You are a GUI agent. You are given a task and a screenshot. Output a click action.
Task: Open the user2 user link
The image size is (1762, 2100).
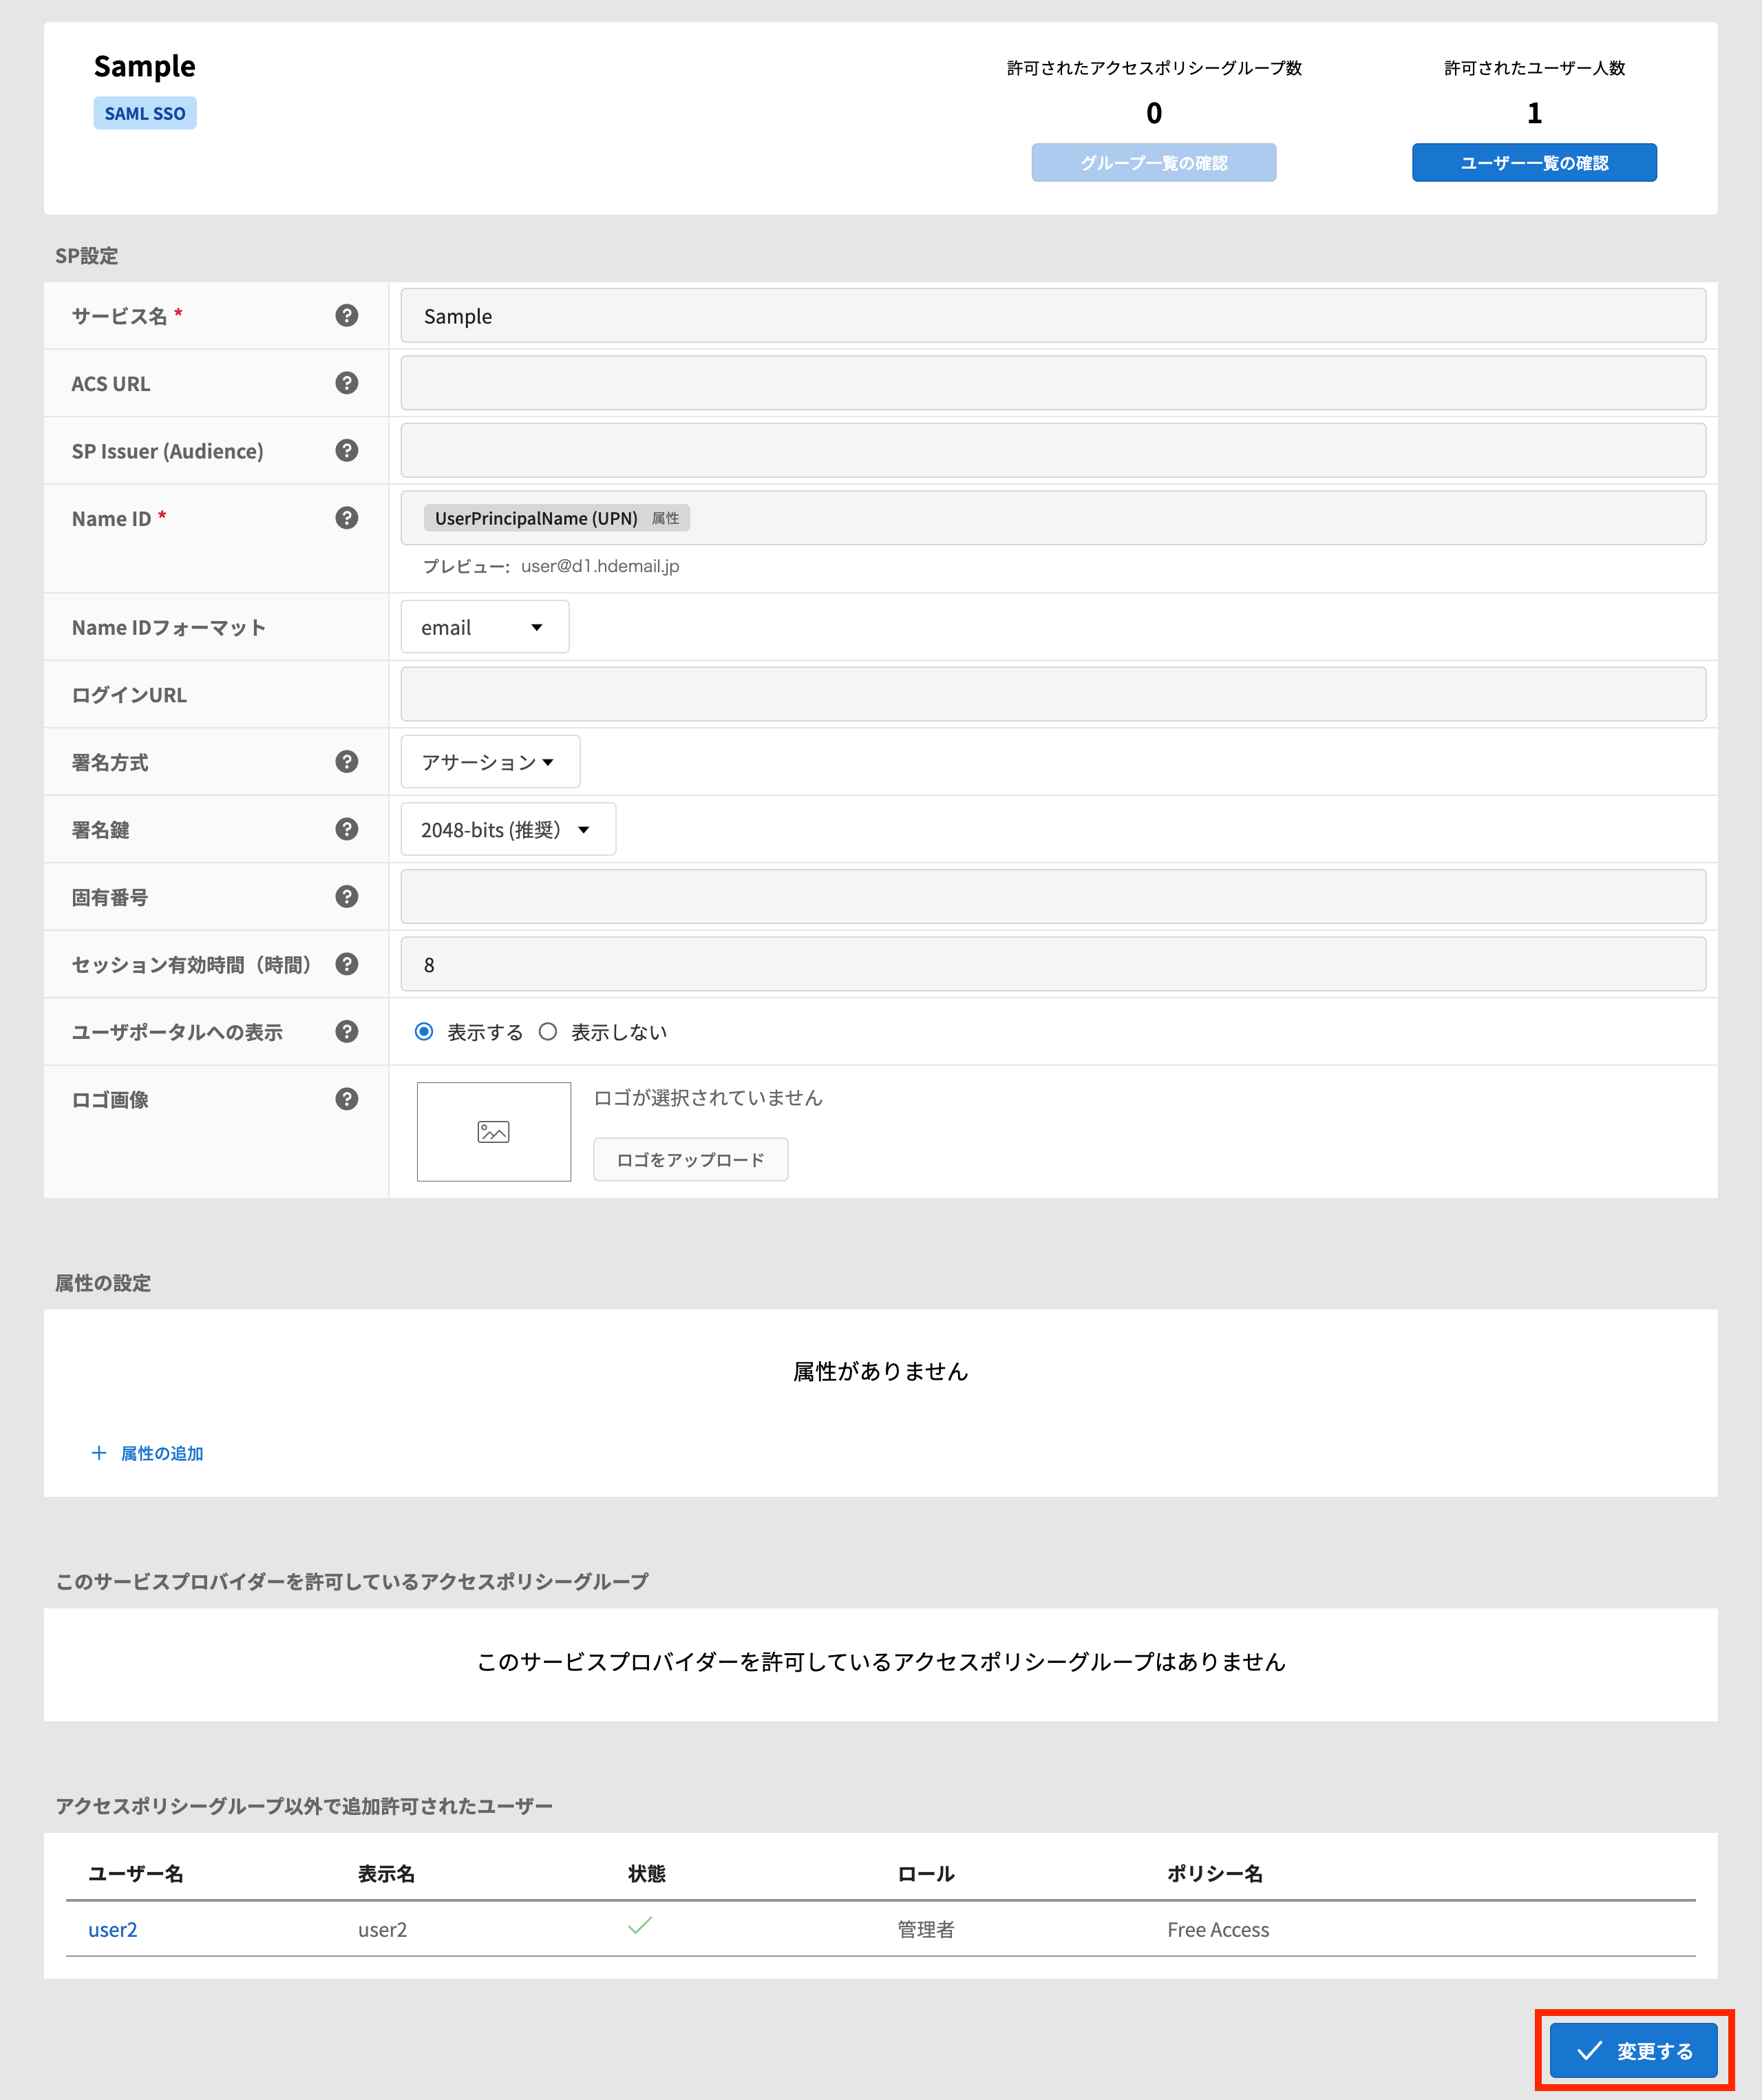click(x=113, y=1930)
